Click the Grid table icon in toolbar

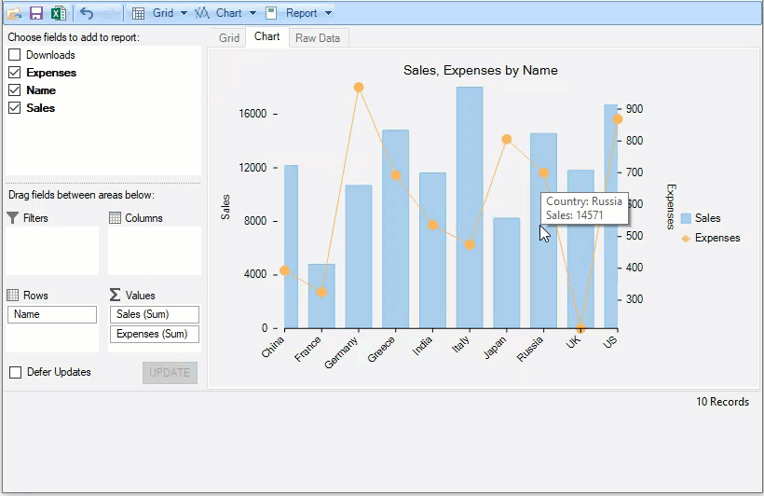pos(138,13)
